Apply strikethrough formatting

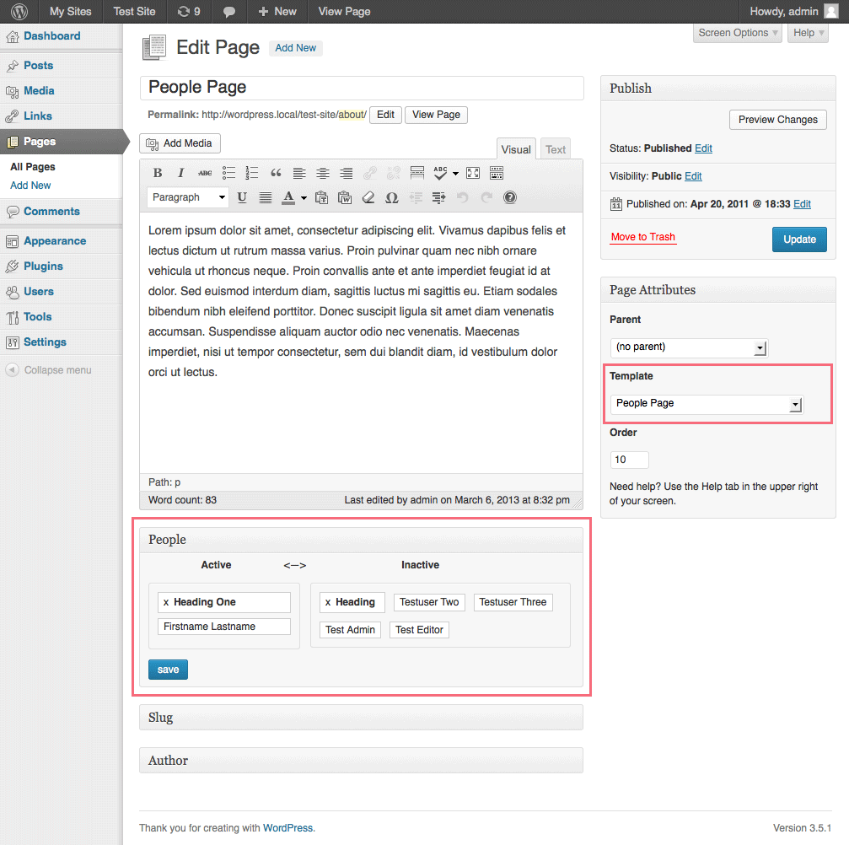click(205, 173)
